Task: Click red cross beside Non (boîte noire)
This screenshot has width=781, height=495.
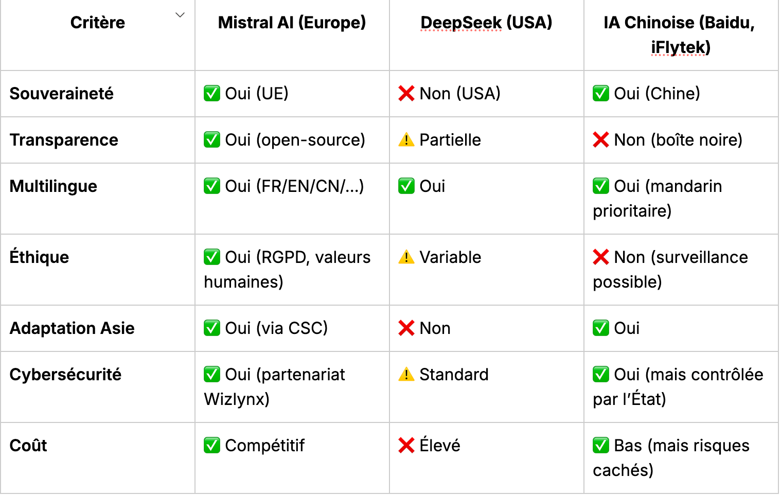Action: click(x=601, y=140)
